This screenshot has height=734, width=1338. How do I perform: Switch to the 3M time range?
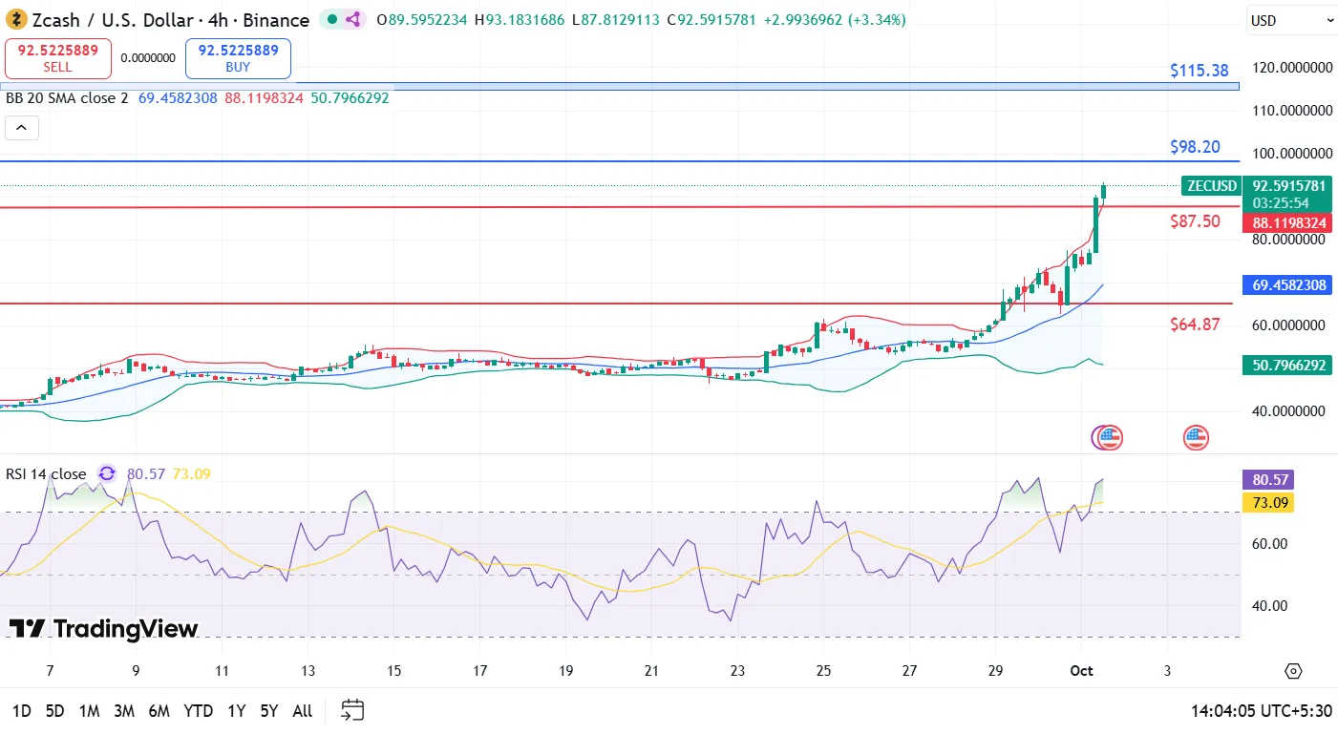point(123,711)
